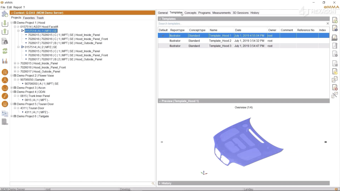Image resolution: width=340 pixels, height=191 pixels.
Task: Create new template with green plus icon
Action: (x=335, y=20)
